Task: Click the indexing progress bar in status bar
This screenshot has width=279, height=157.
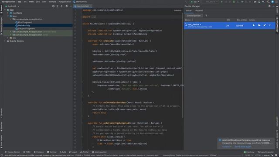Action: click(x=230, y=155)
